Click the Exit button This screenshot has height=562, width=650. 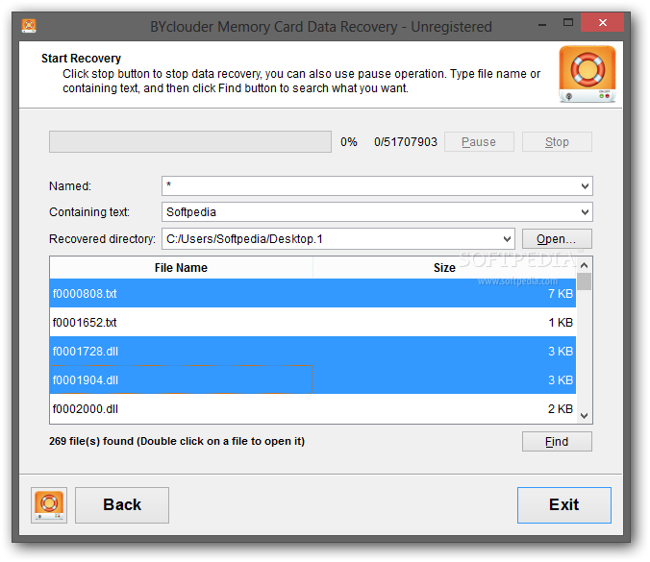click(x=563, y=505)
